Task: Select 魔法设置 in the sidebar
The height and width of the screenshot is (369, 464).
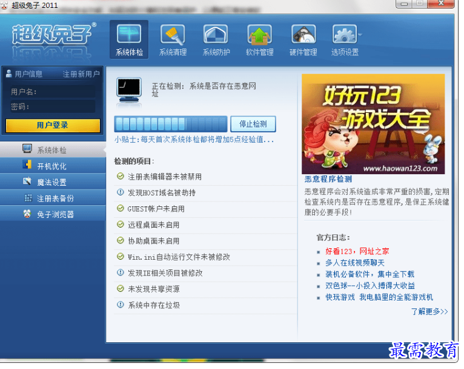Action: coord(53,181)
